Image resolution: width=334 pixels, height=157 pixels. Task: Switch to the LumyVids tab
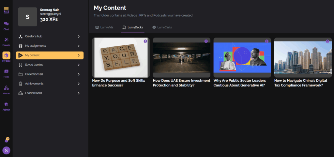(x=104, y=27)
